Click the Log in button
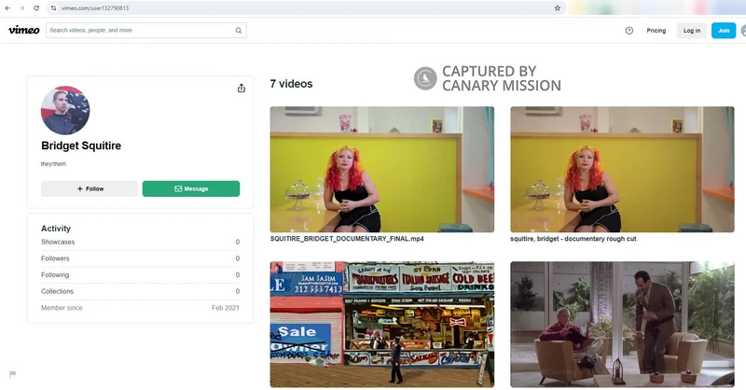The width and height of the screenshot is (746, 390). [x=691, y=30]
